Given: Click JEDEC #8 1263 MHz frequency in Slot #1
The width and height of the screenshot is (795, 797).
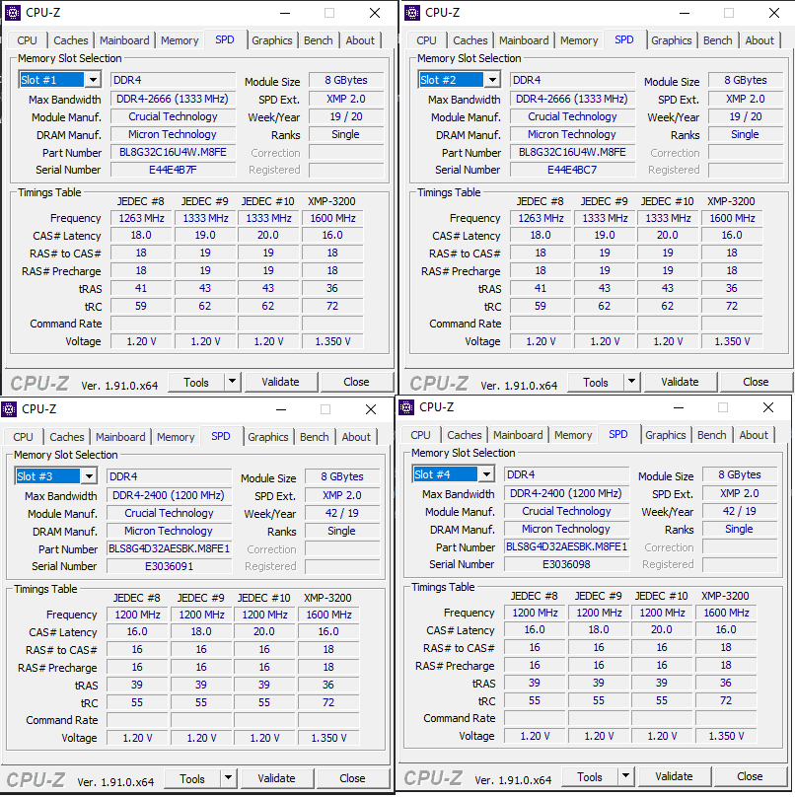Looking at the screenshot, I should pos(141,218).
